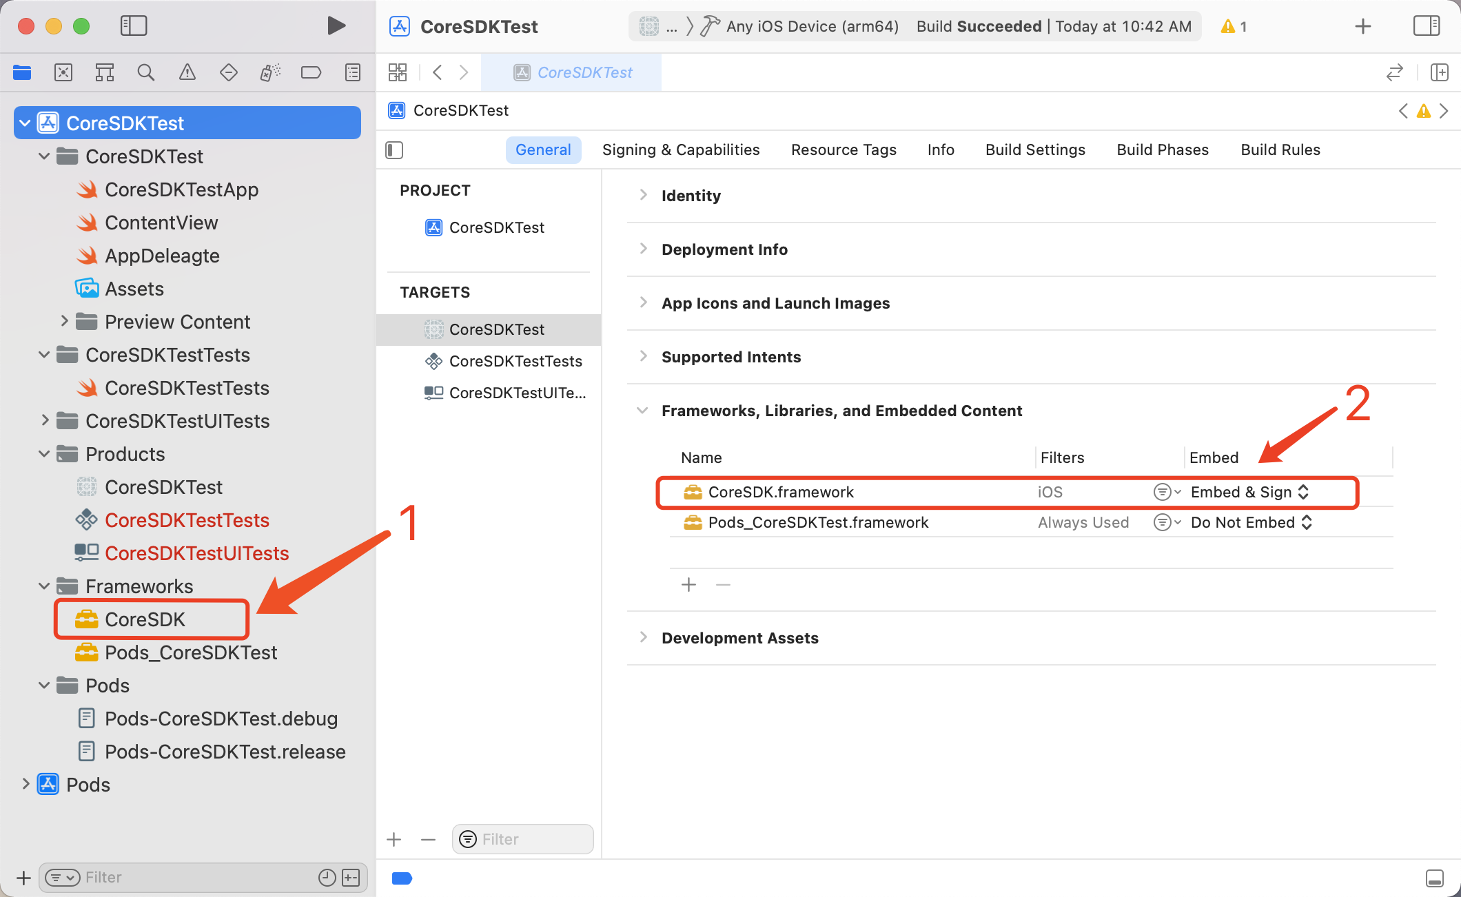
Task: Open Pods-CoreSDKTest.debug config file
Action: click(207, 719)
